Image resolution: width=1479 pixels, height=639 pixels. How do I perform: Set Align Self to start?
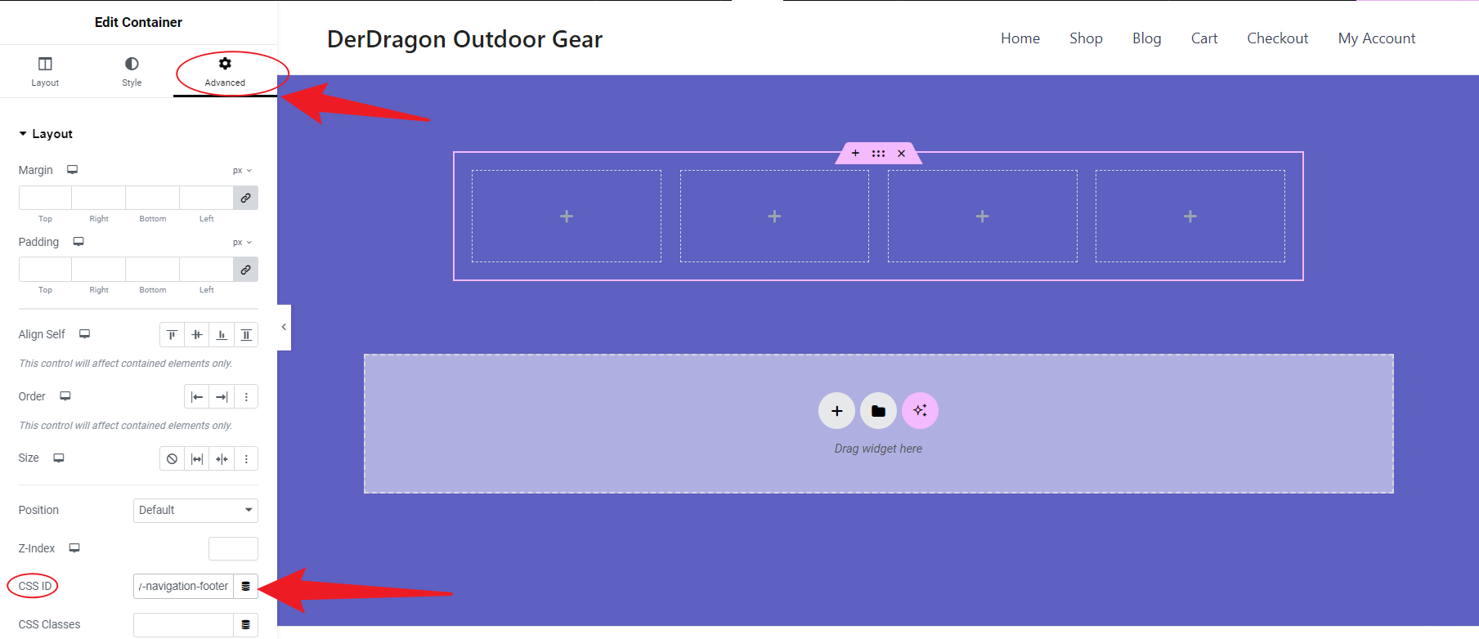172,335
